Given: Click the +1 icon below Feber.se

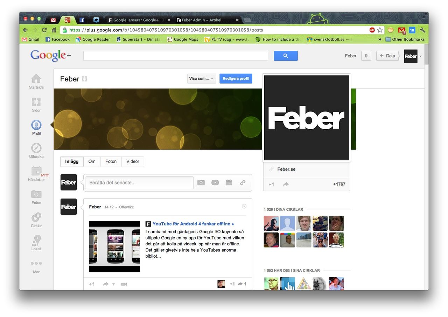Looking at the screenshot, I should pyautogui.click(x=271, y=184).
